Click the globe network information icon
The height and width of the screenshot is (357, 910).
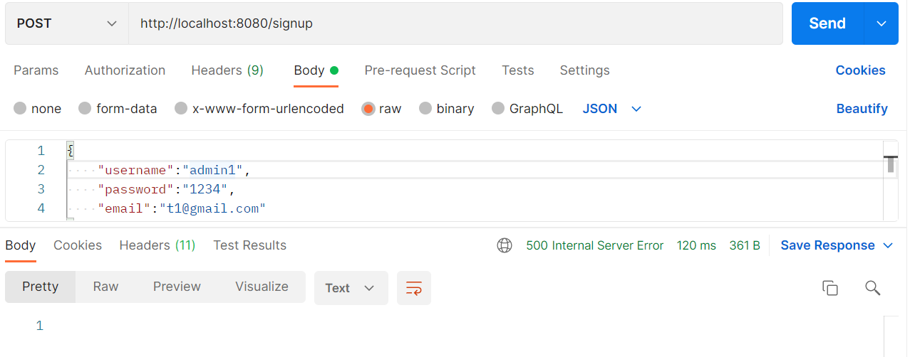(505, 245)
